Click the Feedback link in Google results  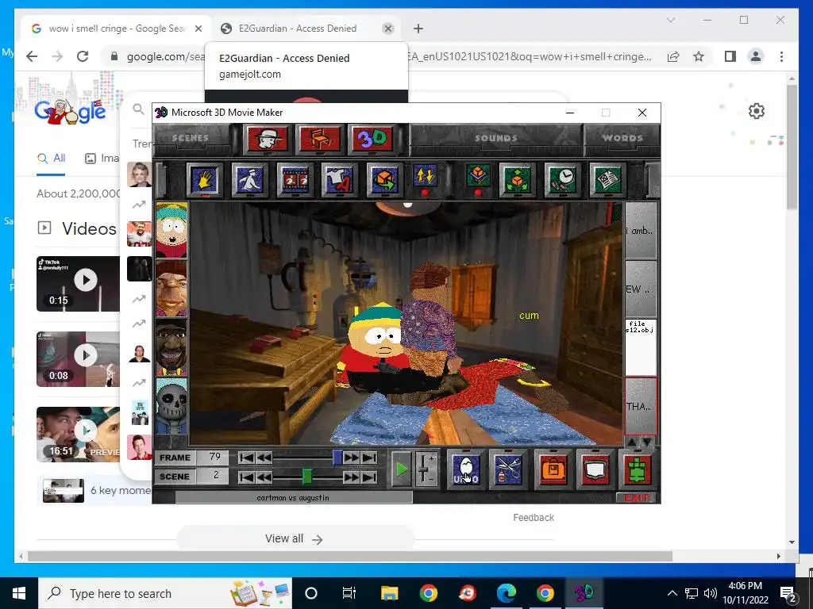[534, 517]
